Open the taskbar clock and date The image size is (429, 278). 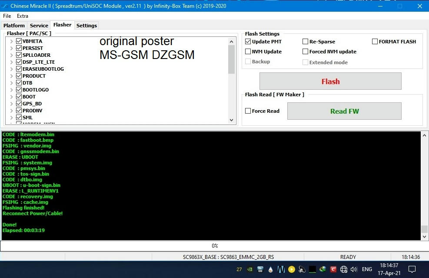click(x=389, y=269)
